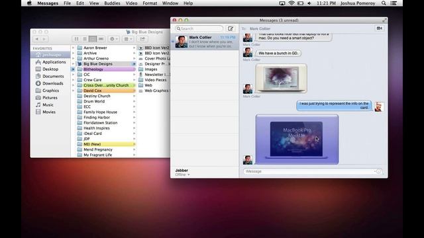Click the Finder forward arrow button
Screen dimensions: 424x238
click(x=44, y=39)
